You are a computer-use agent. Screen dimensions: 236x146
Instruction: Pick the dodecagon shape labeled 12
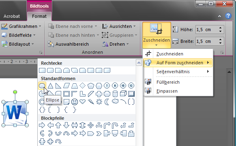coord(131,86)
